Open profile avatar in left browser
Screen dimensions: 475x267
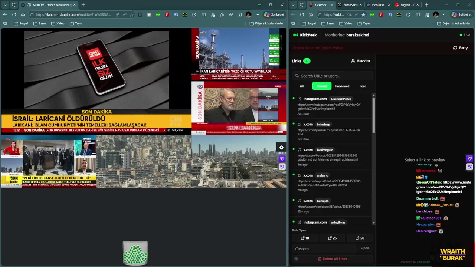point(248,14)
